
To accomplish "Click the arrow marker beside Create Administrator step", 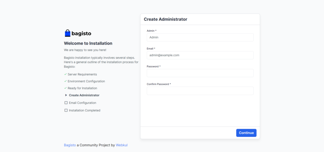I will coord(66,95).
